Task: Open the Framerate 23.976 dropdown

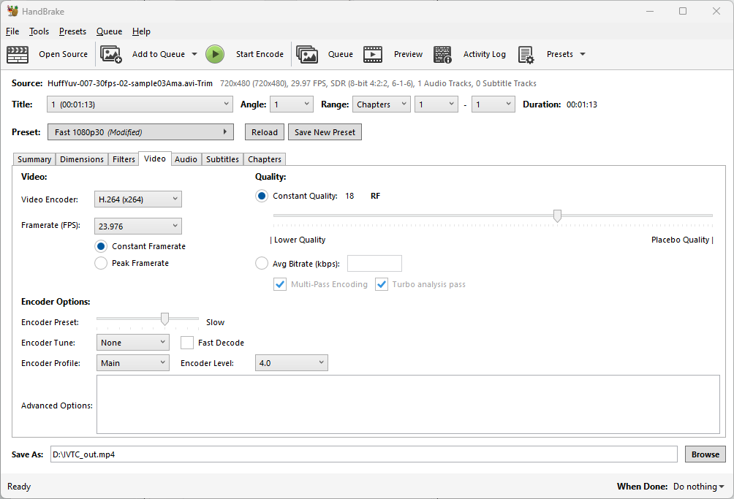Action: [x=138, y=226]
